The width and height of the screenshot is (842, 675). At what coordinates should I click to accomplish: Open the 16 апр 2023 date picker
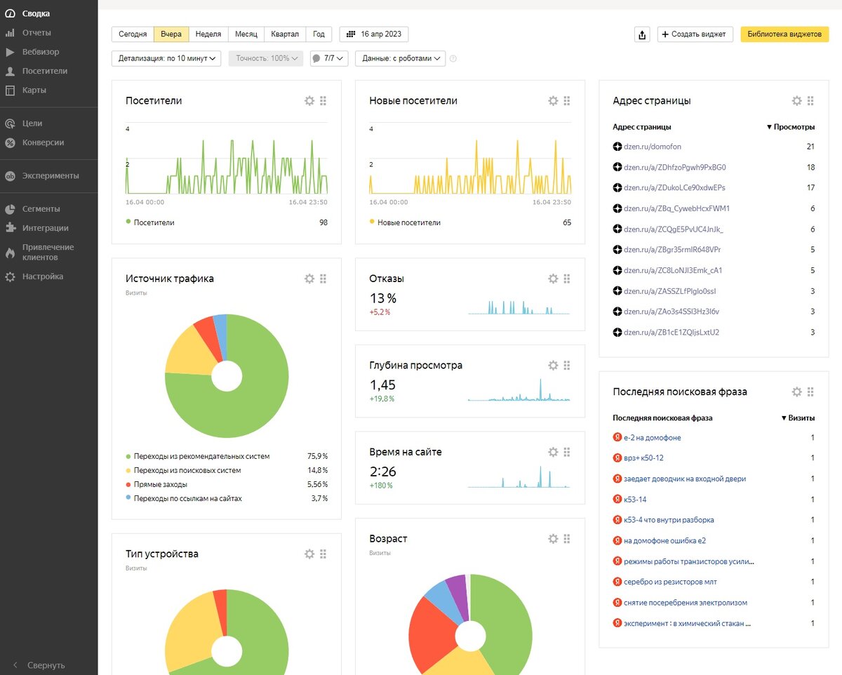tap(374, 34)
